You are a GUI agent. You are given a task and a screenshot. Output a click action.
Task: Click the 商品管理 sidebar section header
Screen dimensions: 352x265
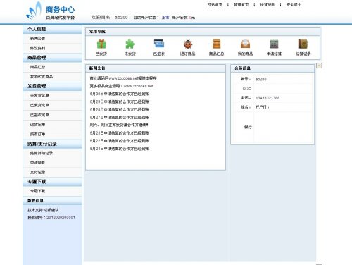click(x=52, y=58)
